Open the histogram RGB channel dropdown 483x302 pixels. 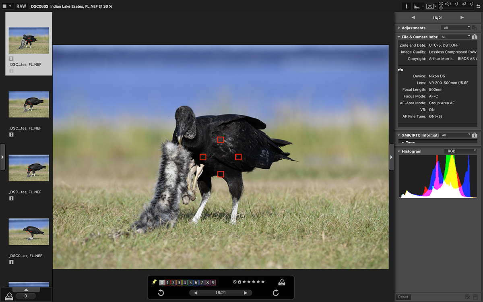click(x=460, y=151)
